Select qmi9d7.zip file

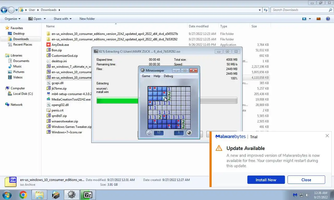[59, 116]
